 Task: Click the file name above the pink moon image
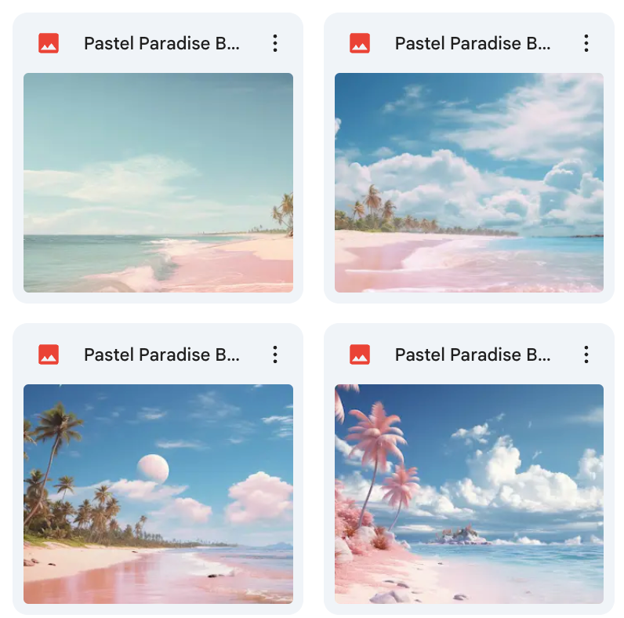click(161, 354)
